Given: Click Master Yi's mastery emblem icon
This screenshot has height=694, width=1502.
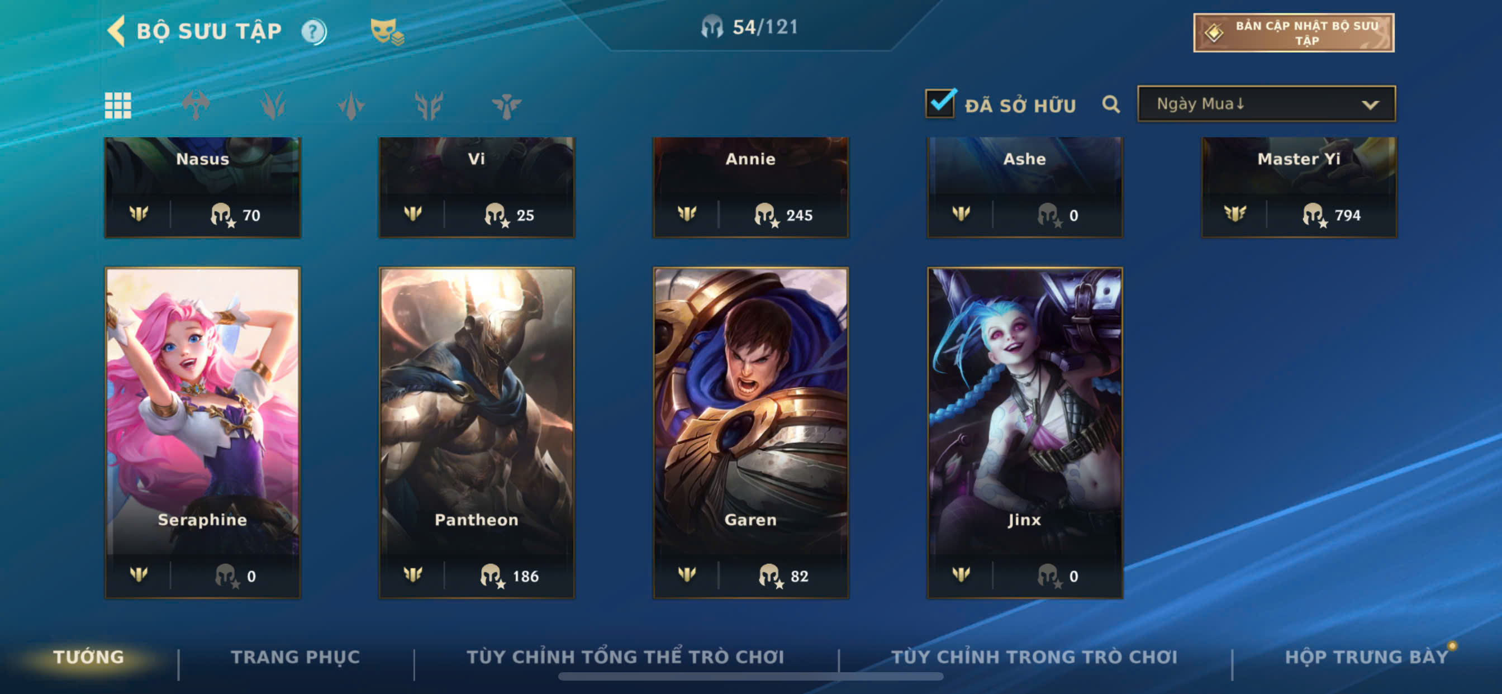Looking at the screenshot, I should [1235, 214].
